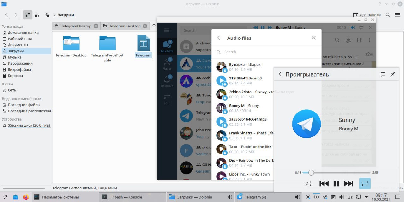Image resolution: width=404 pixels, height=202 pixels.
Task: Click Search field in Audio files dialog
Action: [x=266, y=52]
